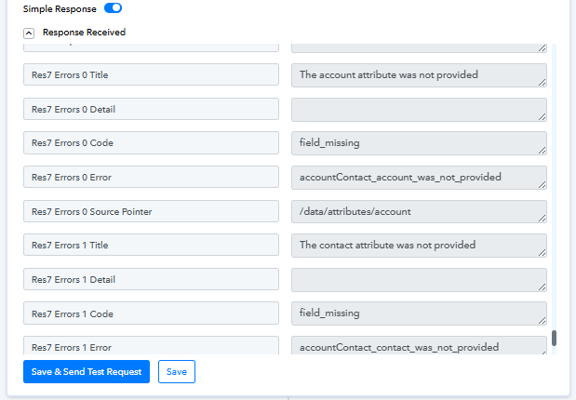Collapse the Response Received section

click(29, 33)
